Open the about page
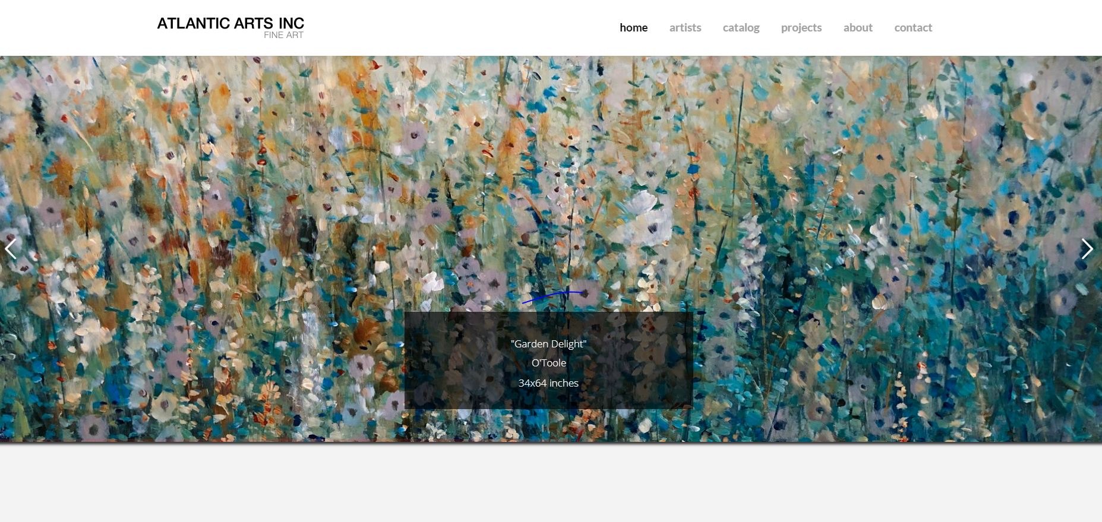This screenshot has width=1102, height=522. click(x=858, y=27)
